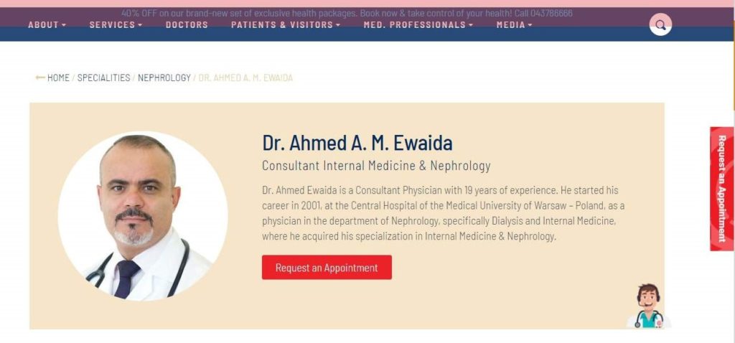Open the vertical Request an Appointment side tab

pyautogui.click(x=722, y=189)
